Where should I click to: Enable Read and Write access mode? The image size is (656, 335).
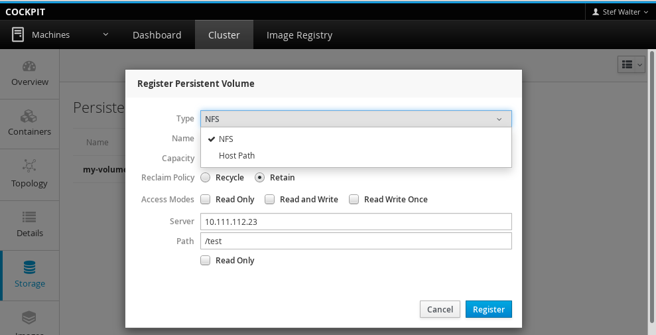click(x=270, y=200)
